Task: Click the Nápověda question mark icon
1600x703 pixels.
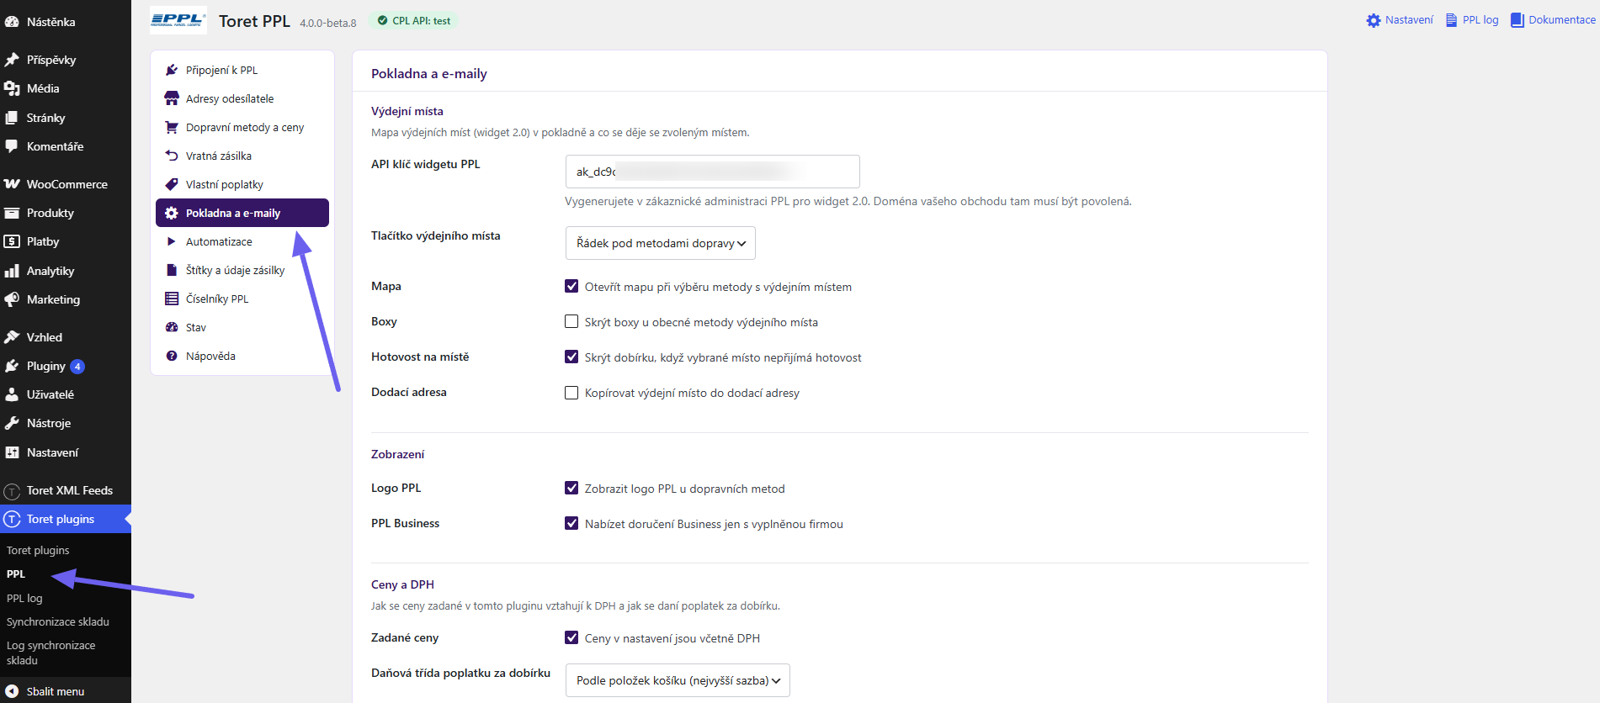Action: (x=172, y=356)
